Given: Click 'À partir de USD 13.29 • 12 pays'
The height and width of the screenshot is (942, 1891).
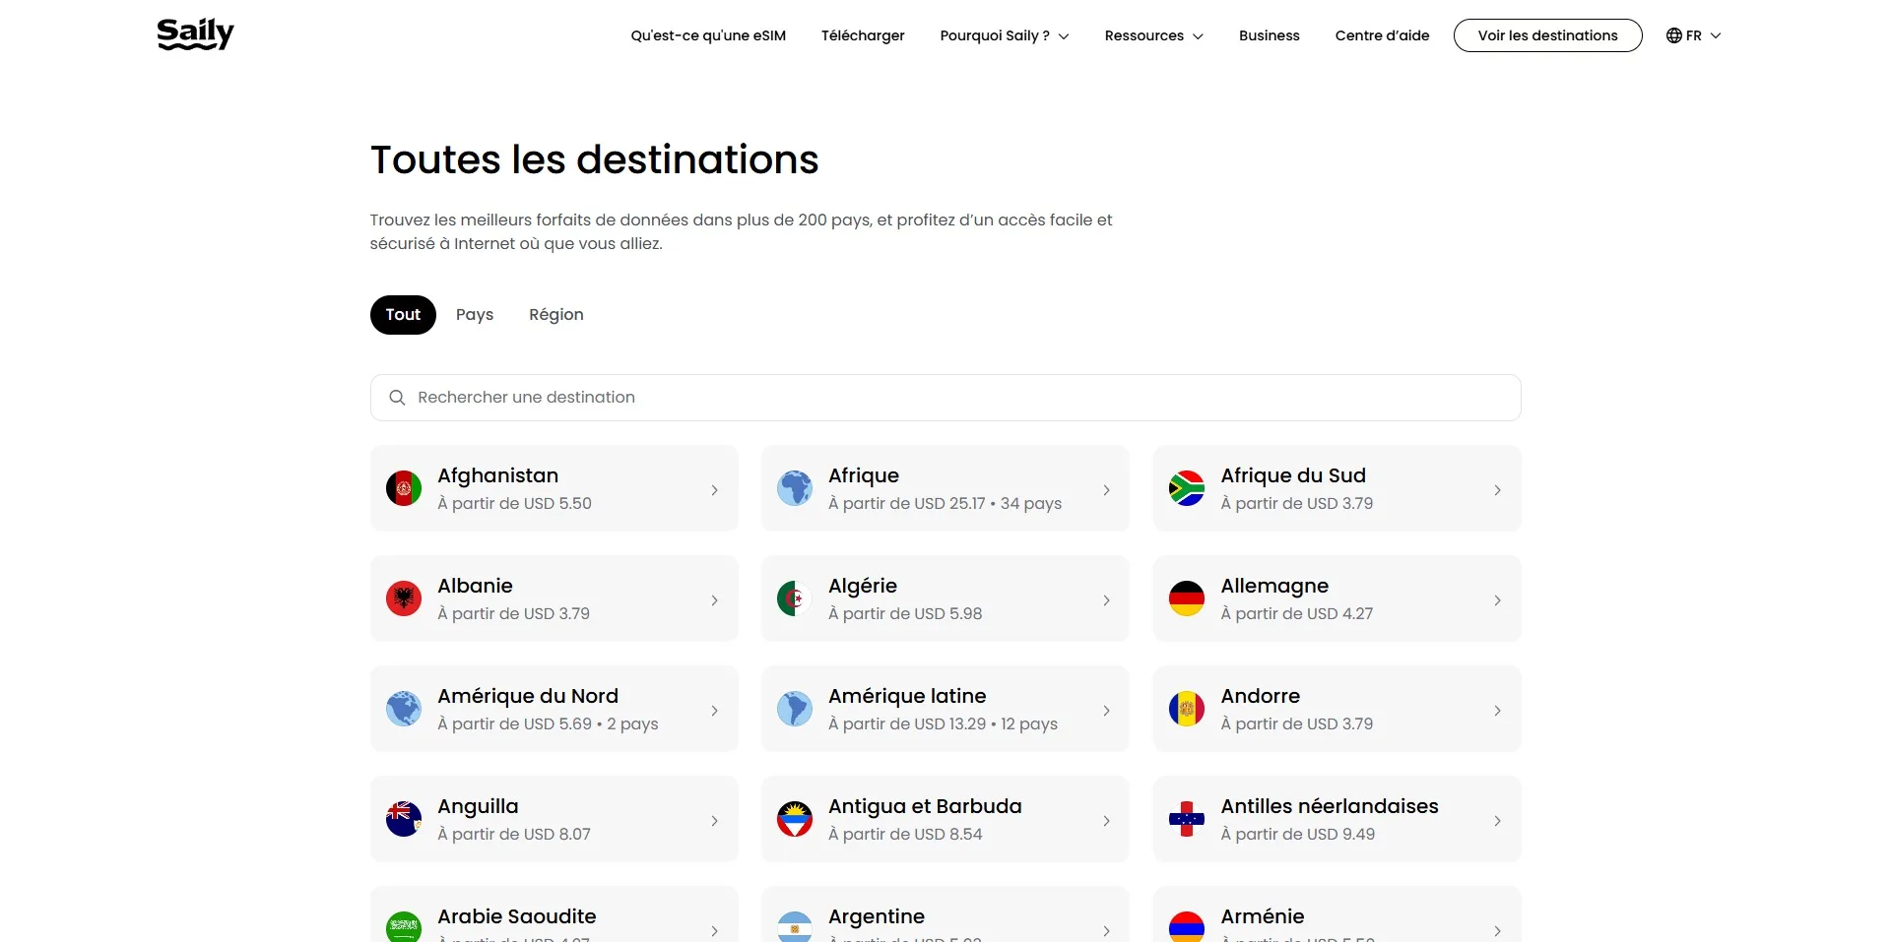Looking at the screenshot, I should tap(943, 723).
